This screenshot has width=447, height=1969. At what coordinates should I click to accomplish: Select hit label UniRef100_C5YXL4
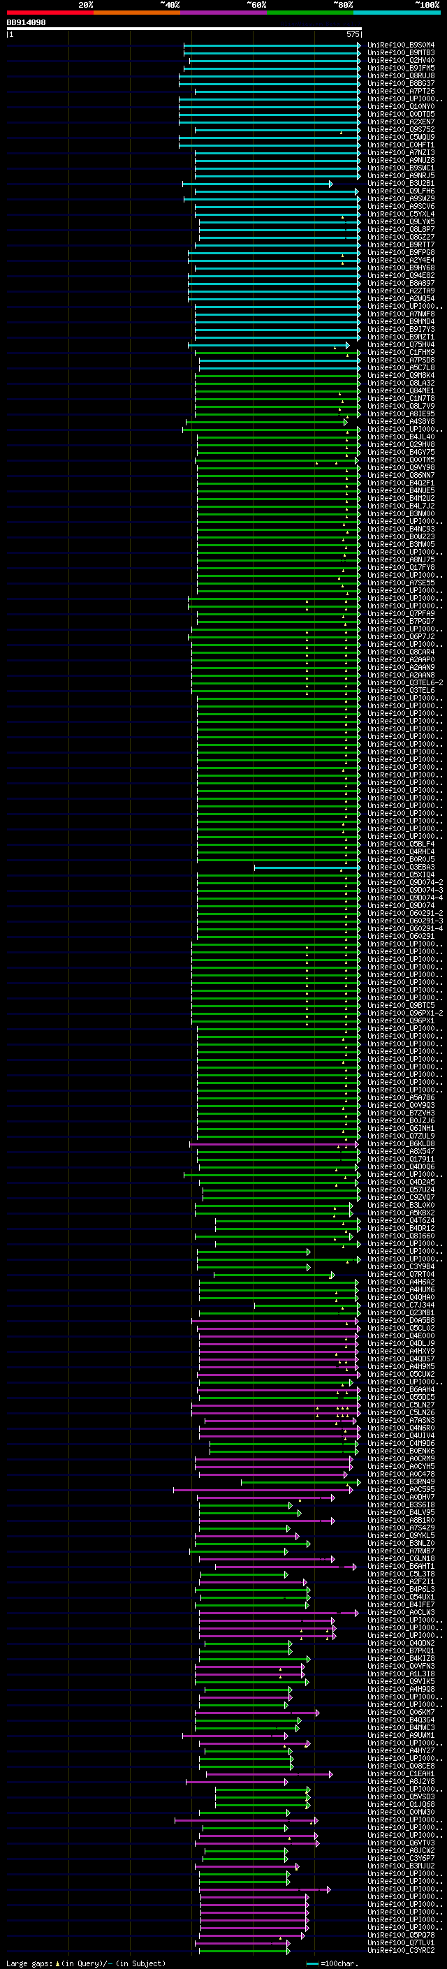[401, 214]
